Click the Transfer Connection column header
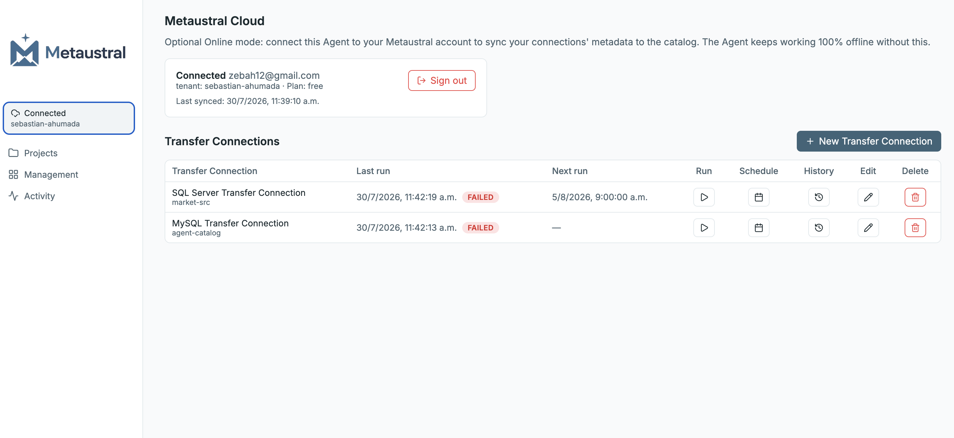Screen dimensions: 954x438 tap(214, 171)
